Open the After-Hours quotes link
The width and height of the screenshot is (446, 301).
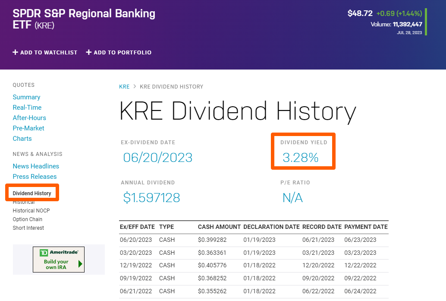tap(29, 118)
